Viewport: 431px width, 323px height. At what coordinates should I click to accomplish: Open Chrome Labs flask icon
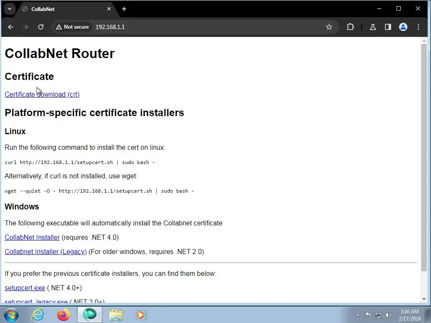click(x=373, y=27)
